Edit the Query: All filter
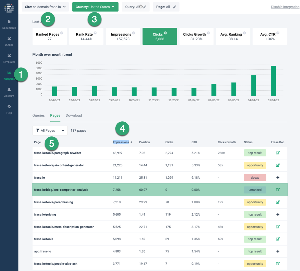The height and width of the screenshot is (271, 300). coord(136,7)
